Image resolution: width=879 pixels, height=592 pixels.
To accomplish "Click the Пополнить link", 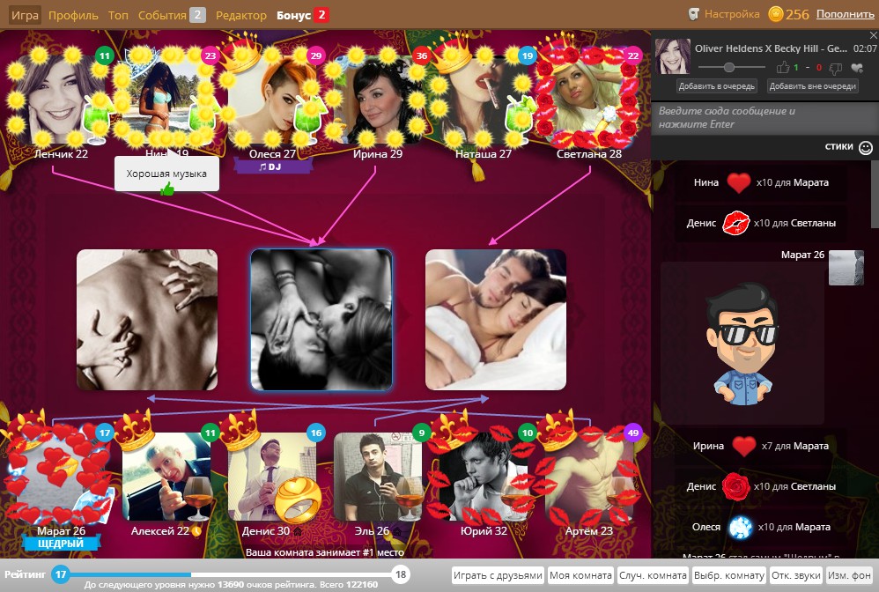I will [x=845, y=14].
